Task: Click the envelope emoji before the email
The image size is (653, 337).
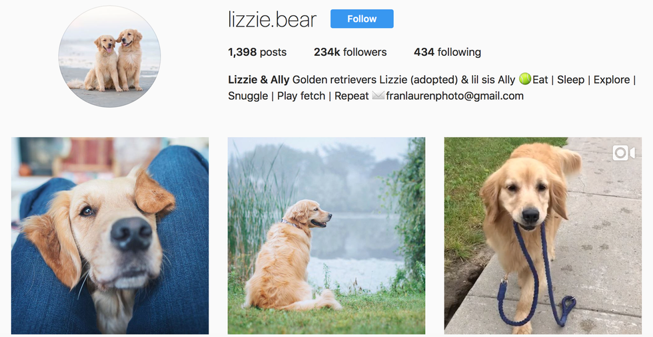Action: 378,96
